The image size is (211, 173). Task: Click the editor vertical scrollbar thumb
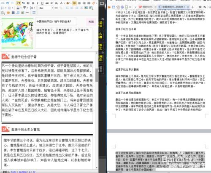coord(97,75)
